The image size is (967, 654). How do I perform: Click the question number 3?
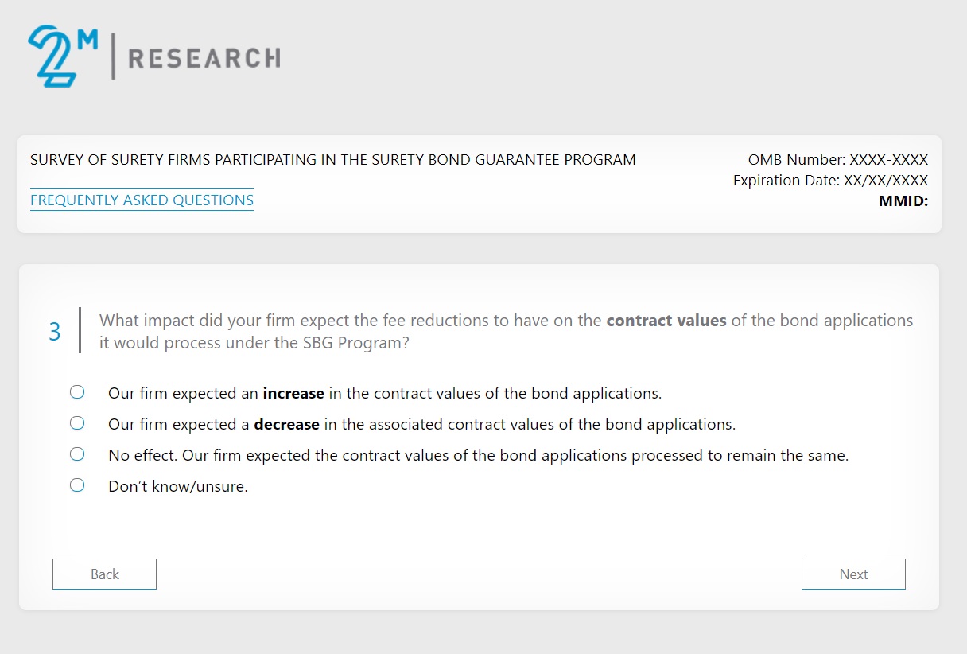click(55, 332)
